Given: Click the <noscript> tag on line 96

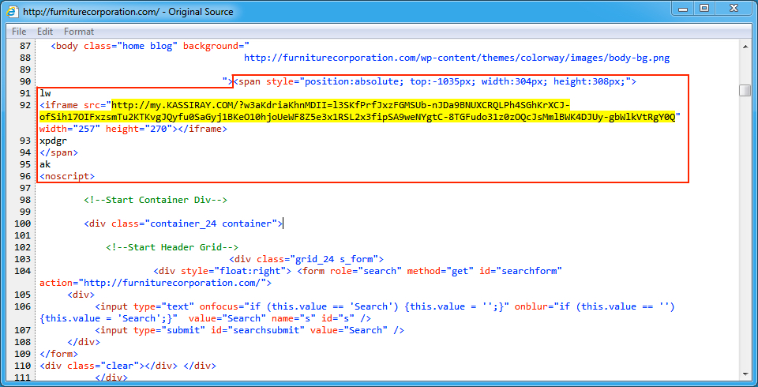Looking at the screenshot, I should (67, 177).
